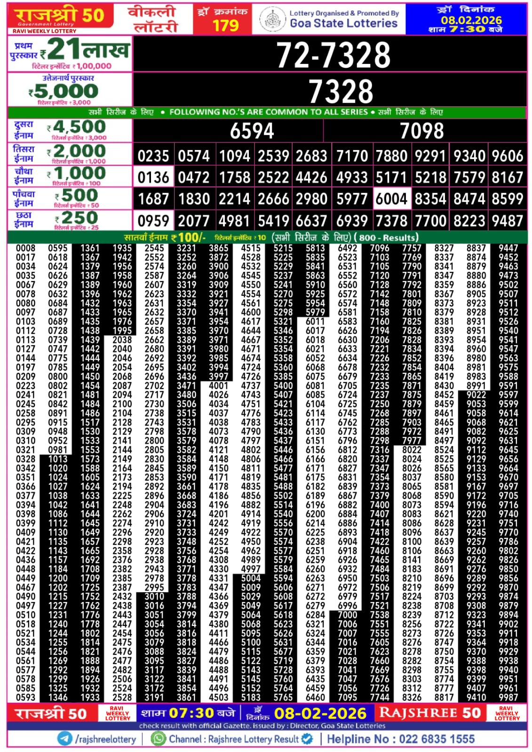Viewport: 532px width, 752px height.
Task: Click the Rajshree 50 logo at top left
Action: [x=60, y=18]
